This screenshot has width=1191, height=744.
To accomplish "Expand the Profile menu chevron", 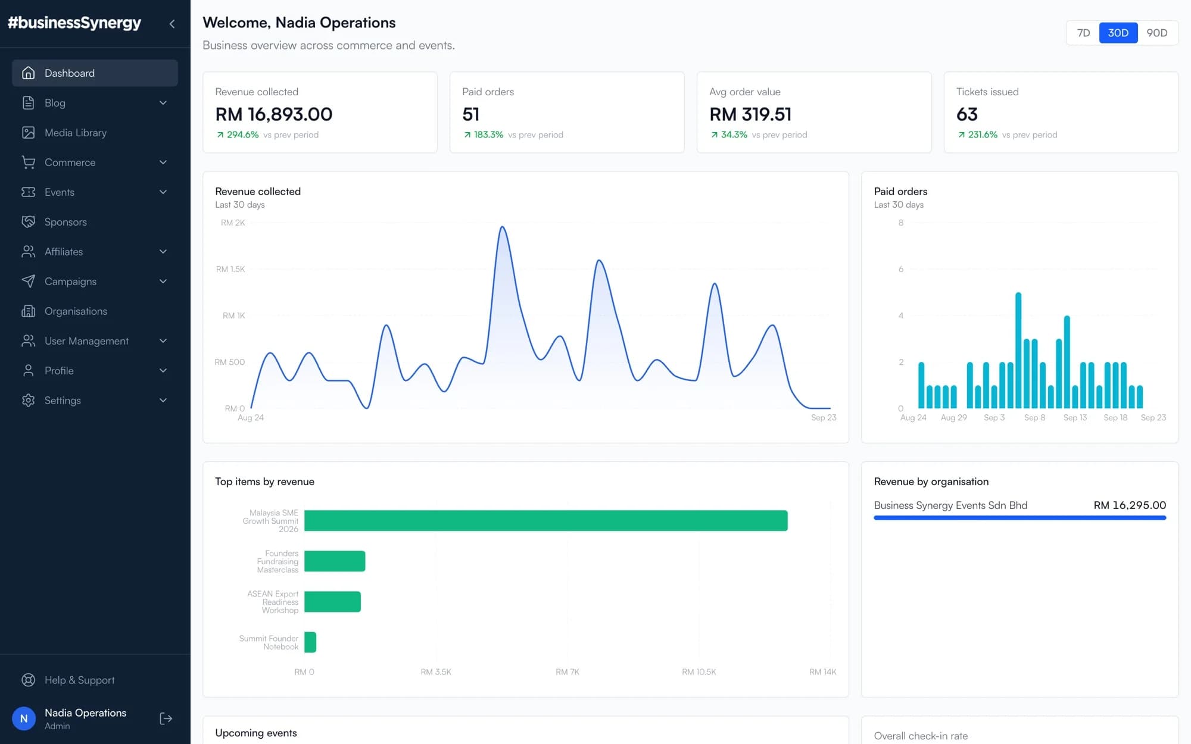I will pyautogui.click(x=163, y=370).
